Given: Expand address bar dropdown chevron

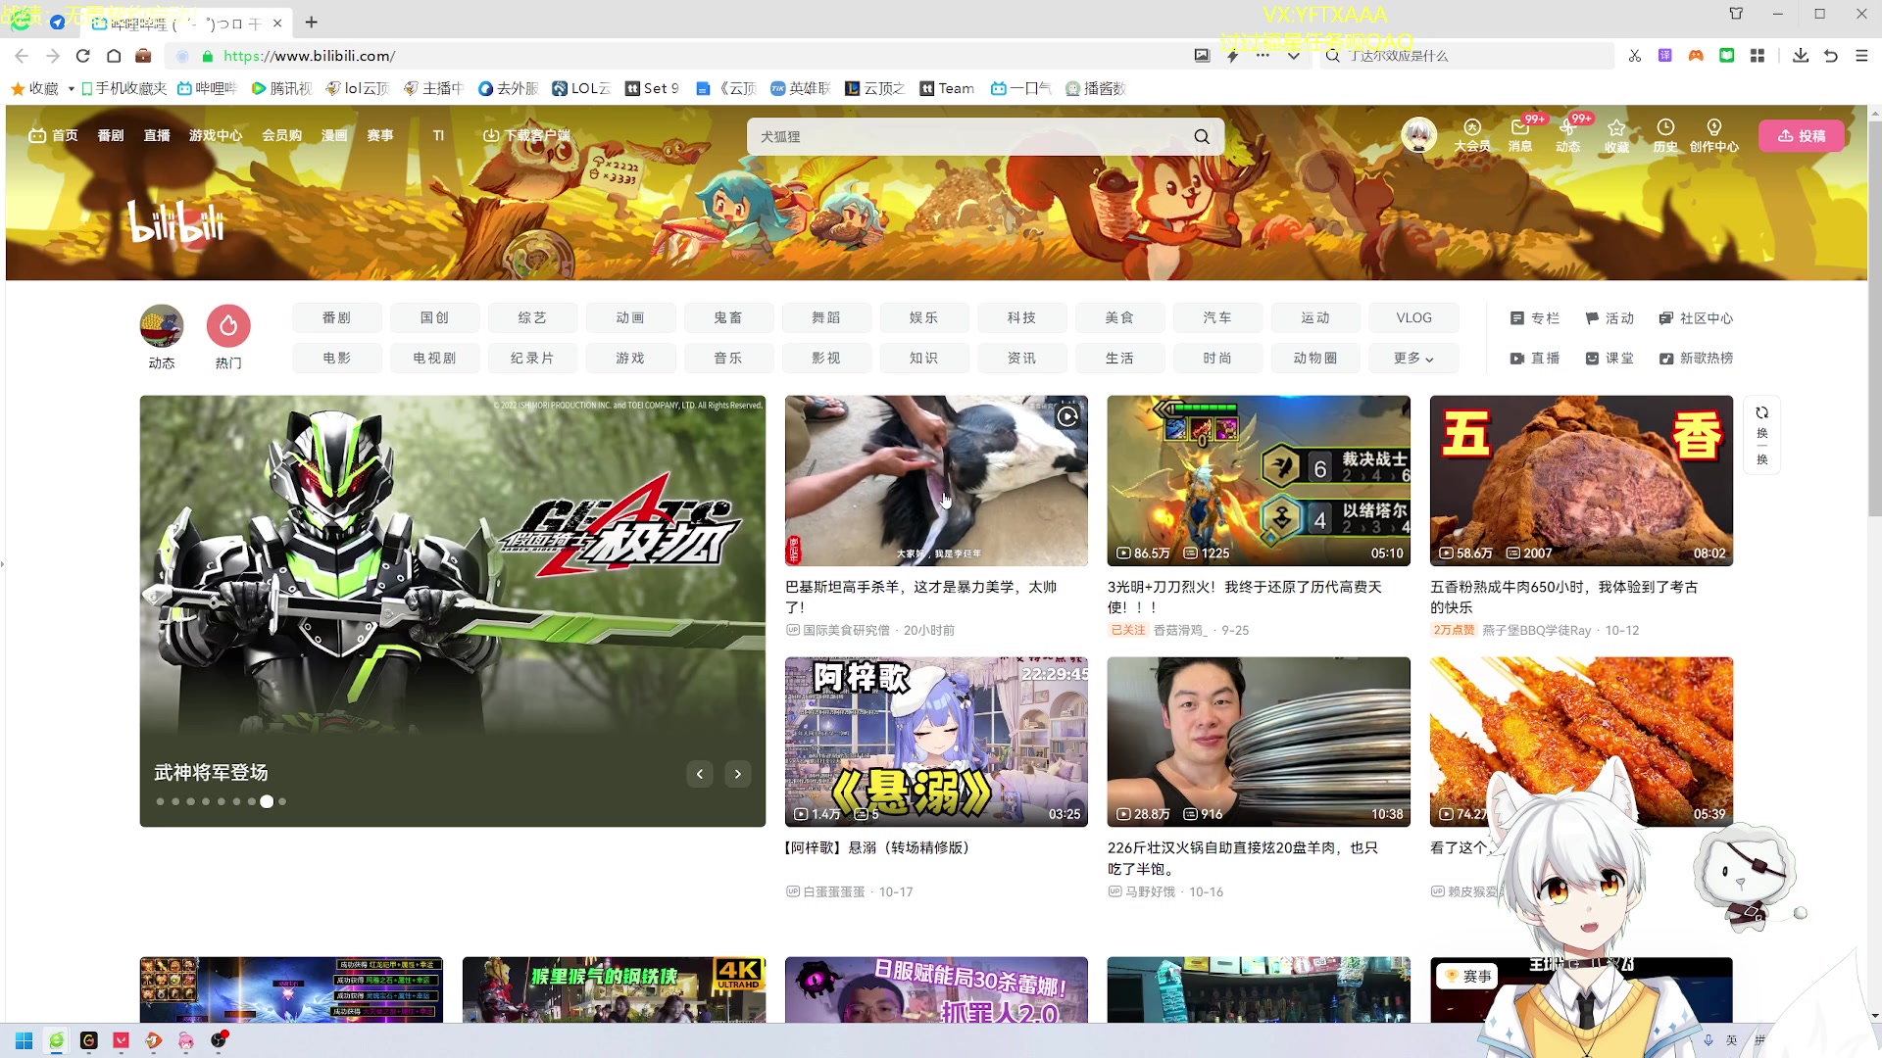Looking at the screenshot, I should click(x=1294, y=56).
